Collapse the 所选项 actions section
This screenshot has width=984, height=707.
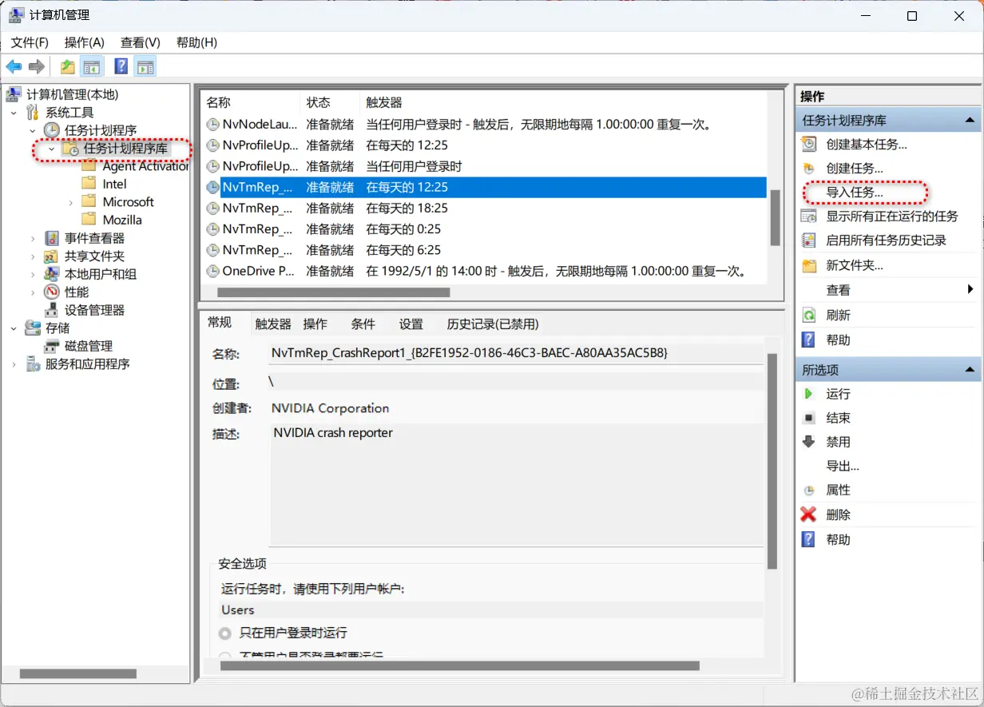(x=970, y=370)
